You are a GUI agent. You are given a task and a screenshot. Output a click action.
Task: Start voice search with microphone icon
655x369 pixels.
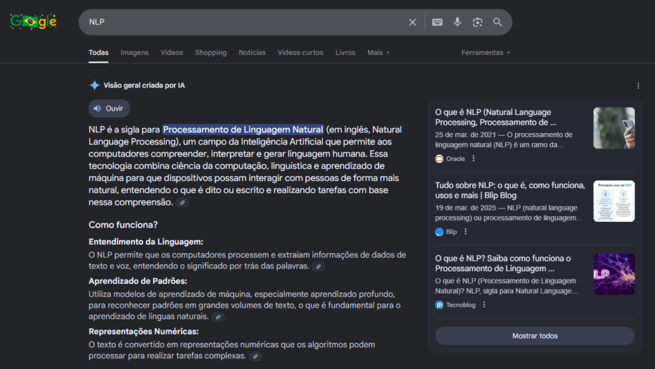[457, 22]
